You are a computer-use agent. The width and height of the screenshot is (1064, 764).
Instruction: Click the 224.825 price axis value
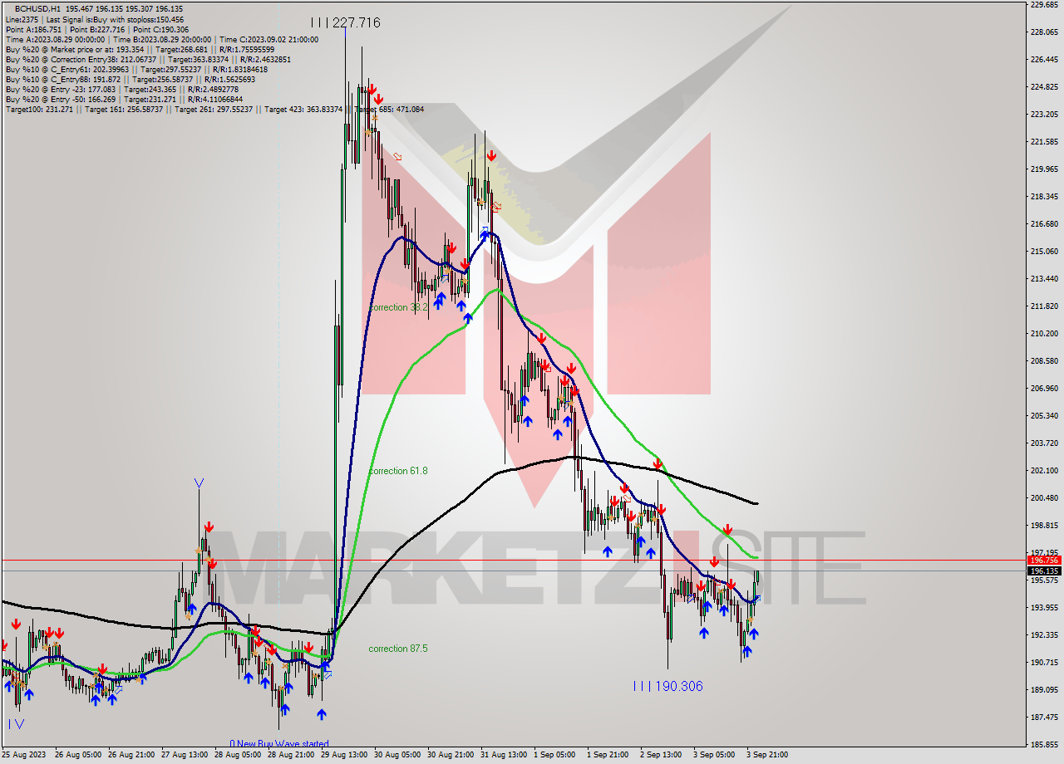pos(1044,87)
